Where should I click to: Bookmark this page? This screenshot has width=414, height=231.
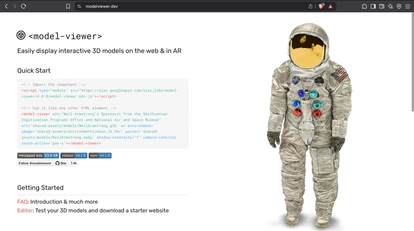click(68, 6)
